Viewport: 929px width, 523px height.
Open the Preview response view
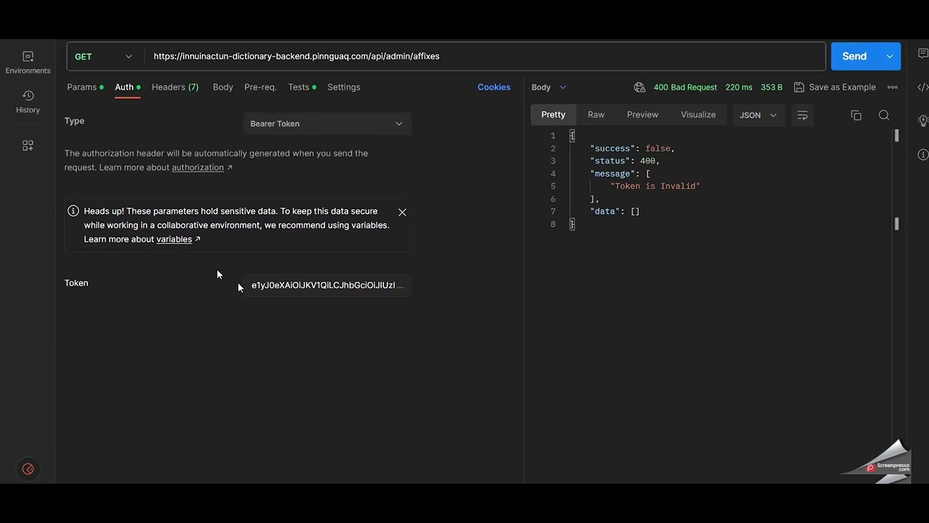pyautogui.click(x=642, y=115)
